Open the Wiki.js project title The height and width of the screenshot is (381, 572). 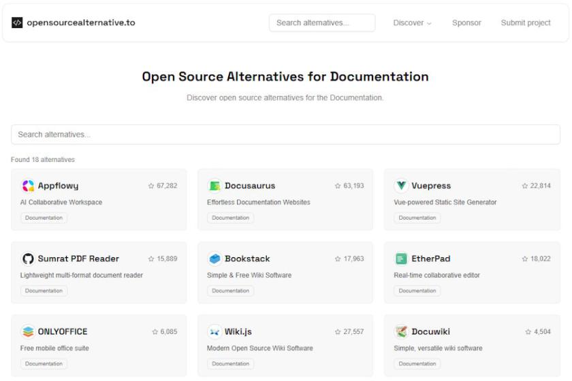coord(238,331)
